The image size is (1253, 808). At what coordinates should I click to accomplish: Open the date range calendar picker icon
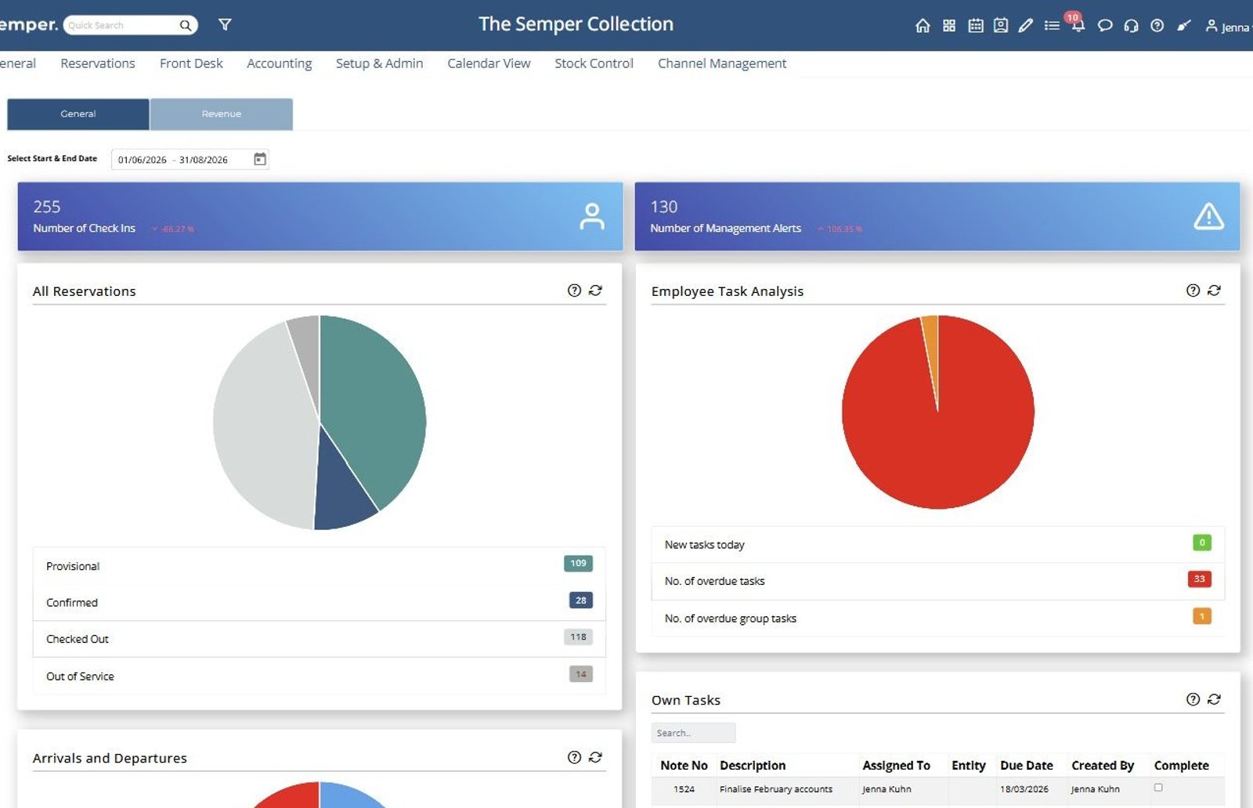(260, 159)
